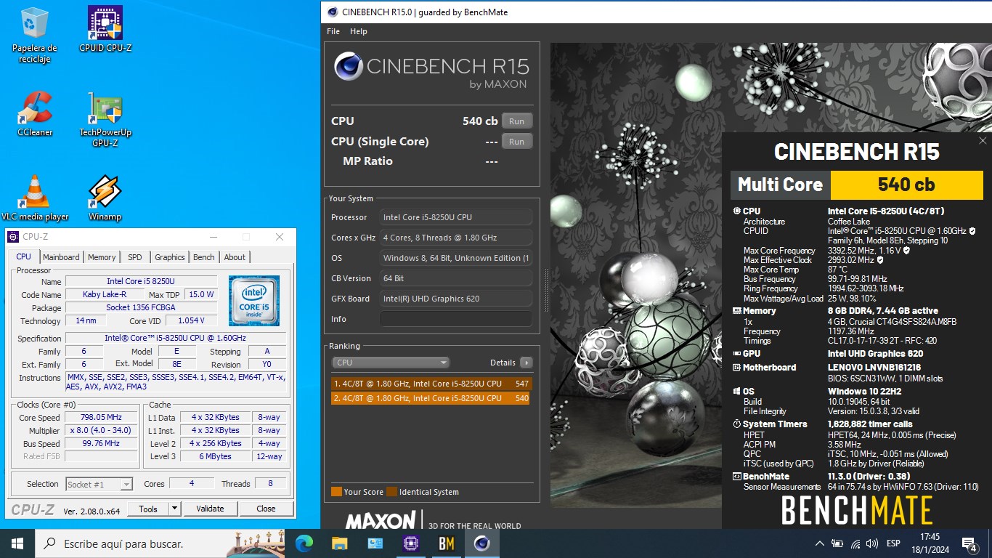The image size is (992, 558).
Task: Click the Close button in CPU-Z
Action: click(x=267, y=509)
